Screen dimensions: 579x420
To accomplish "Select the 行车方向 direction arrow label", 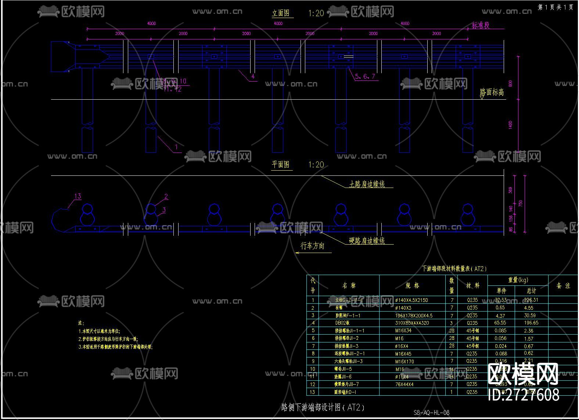I will point(312,246).
